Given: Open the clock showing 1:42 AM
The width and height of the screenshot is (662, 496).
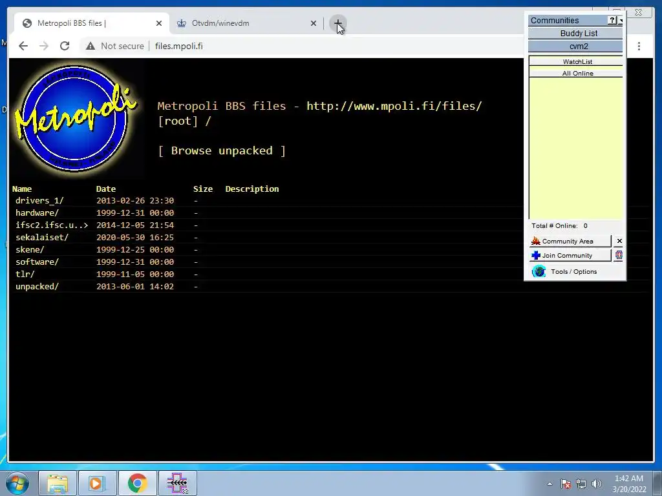Looking at the screenshot, I should point(629,484).
